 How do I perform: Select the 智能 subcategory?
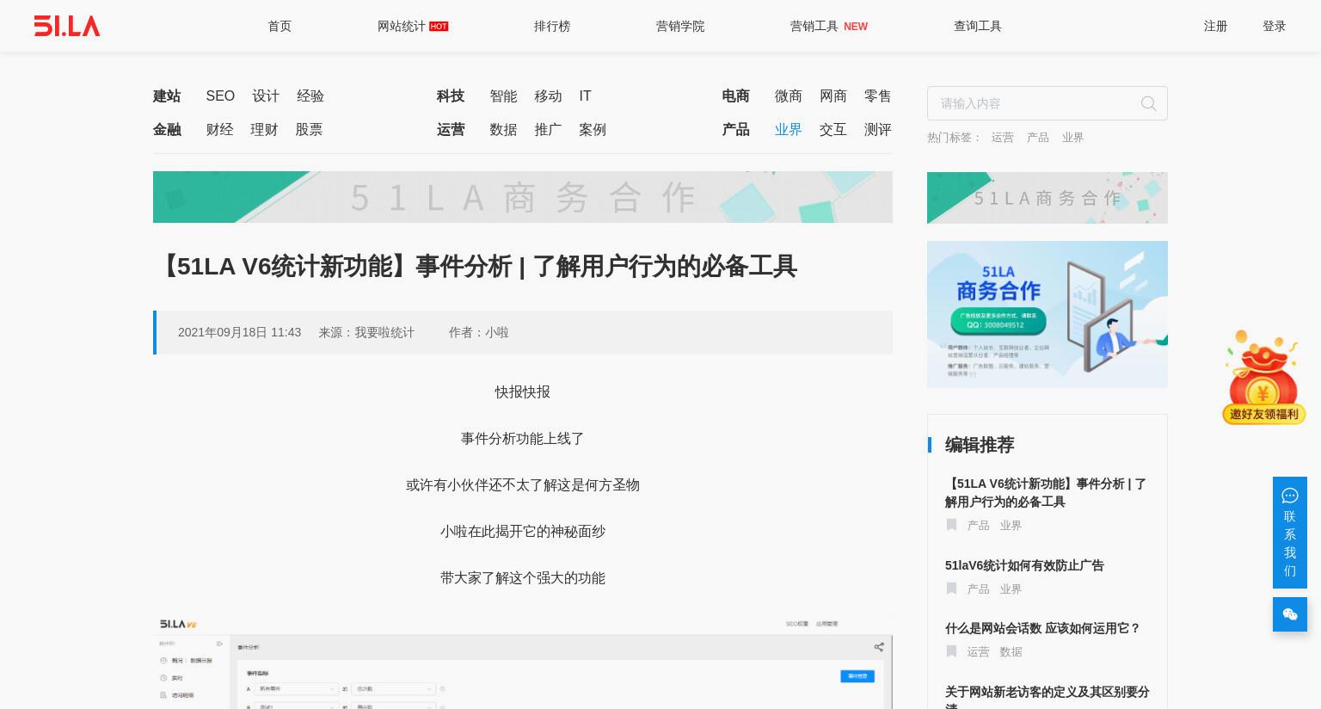(503, 96)
